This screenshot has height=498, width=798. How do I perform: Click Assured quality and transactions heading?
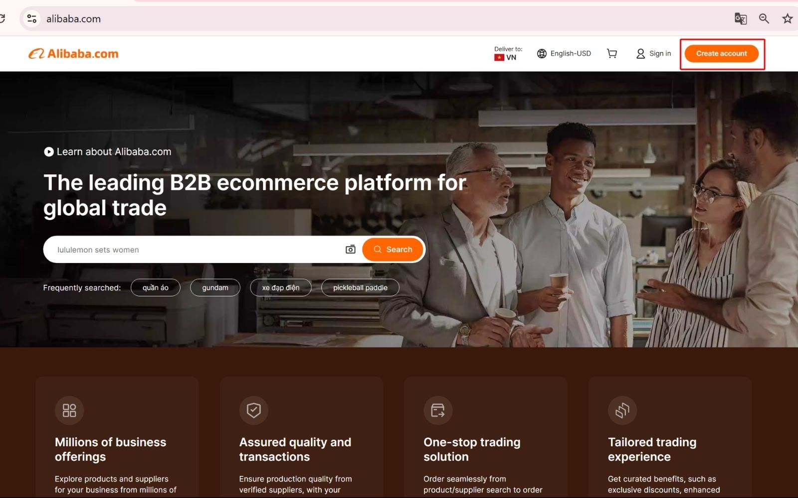(295, 449)
